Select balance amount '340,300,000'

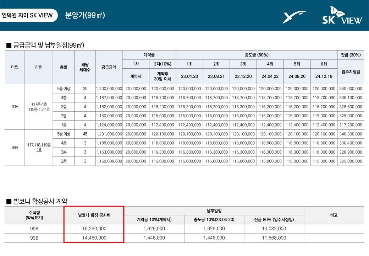pyautogui.click(x=351, y=134)
